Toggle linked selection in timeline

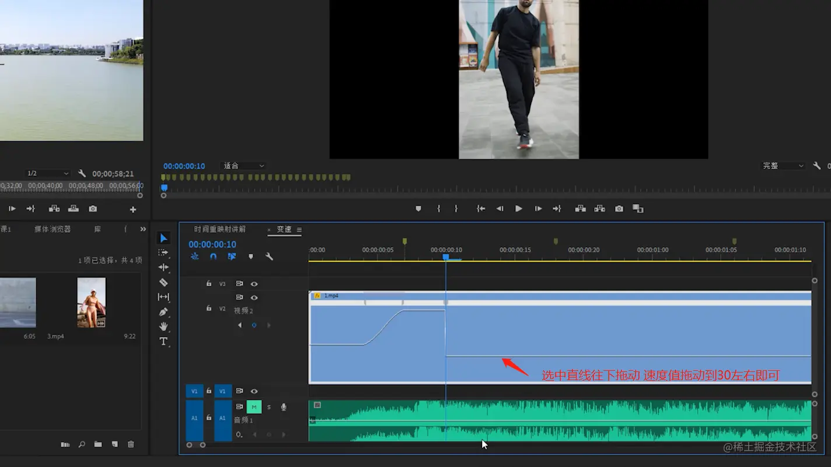tap(232, 257)
